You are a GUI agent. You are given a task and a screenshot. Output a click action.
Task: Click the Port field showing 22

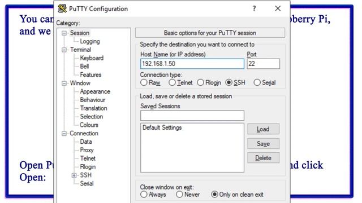(263, 64)
